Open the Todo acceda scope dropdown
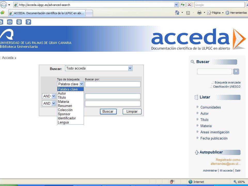 pyautogui.click(x=130, y=68)
